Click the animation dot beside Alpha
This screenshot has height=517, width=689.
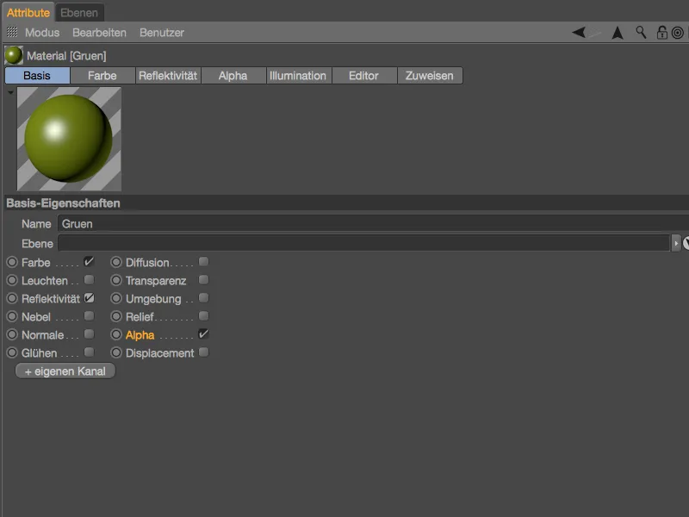[116, 334]
